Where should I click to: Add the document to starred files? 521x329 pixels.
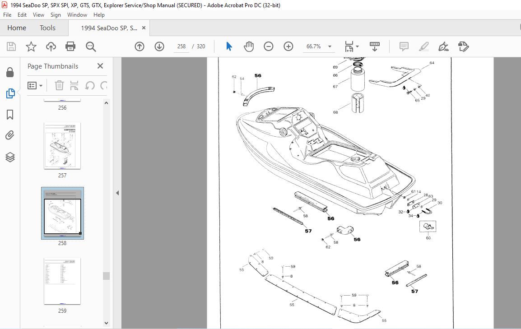point(31,46)
